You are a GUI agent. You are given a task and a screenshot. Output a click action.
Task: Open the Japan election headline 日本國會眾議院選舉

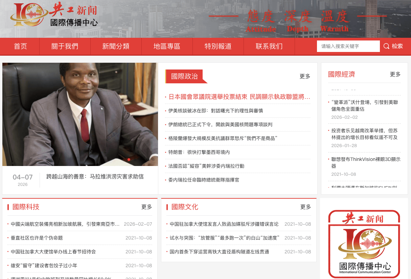239,97
